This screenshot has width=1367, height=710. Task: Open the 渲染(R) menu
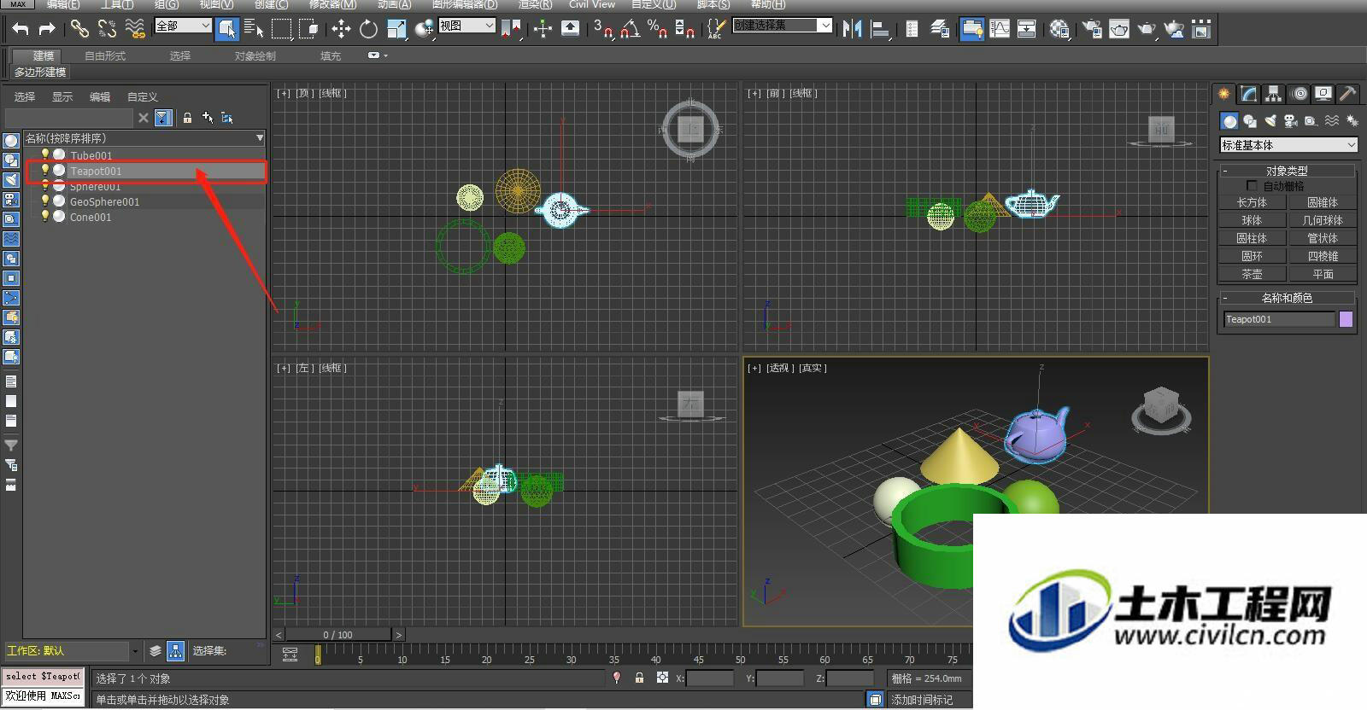coord(535,4)
